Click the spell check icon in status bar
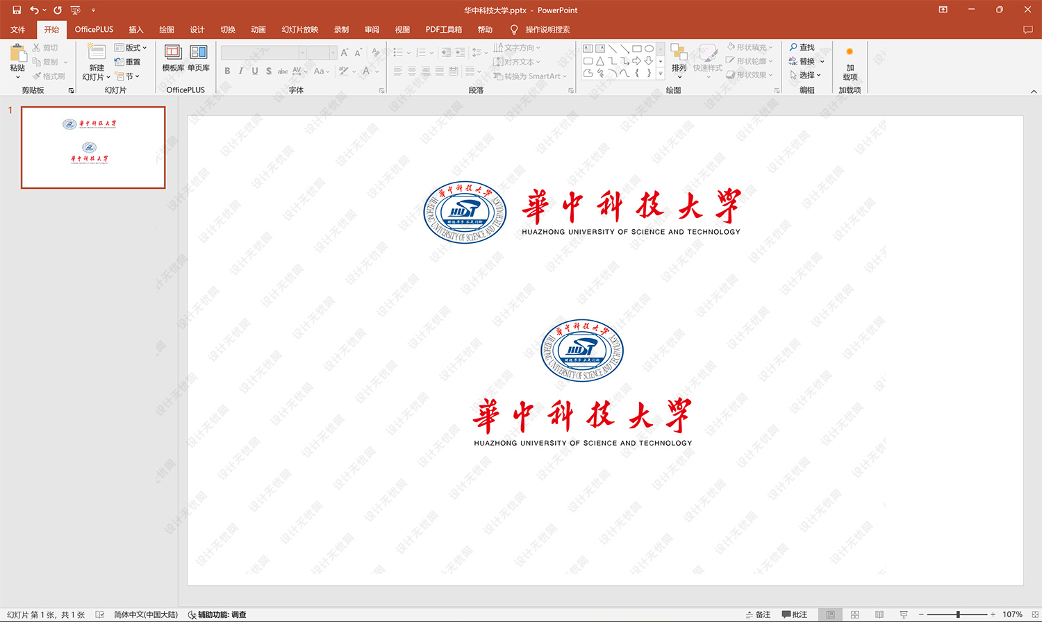Viewport: 1042px width, 622px height. click(x=100, y=614)
